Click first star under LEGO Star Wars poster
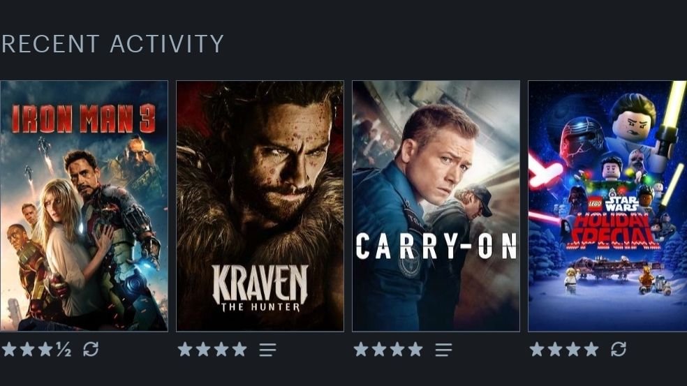Viewport: 687px width, 386px height. [537, 349]
